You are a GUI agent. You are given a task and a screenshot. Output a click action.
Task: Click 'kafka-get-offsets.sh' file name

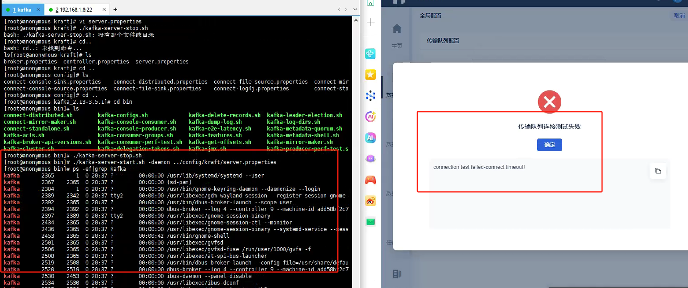[220, 142]
